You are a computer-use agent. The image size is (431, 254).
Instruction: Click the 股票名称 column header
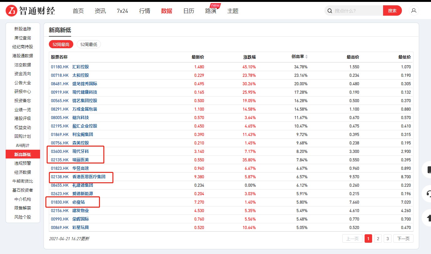(x=59, y=57)
